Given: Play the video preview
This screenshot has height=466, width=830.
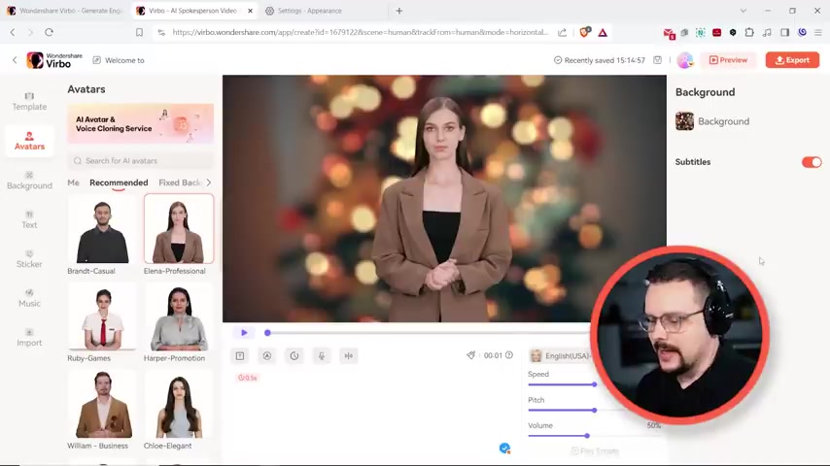Looking at the screenshot, I should click(x=244, y=333).
